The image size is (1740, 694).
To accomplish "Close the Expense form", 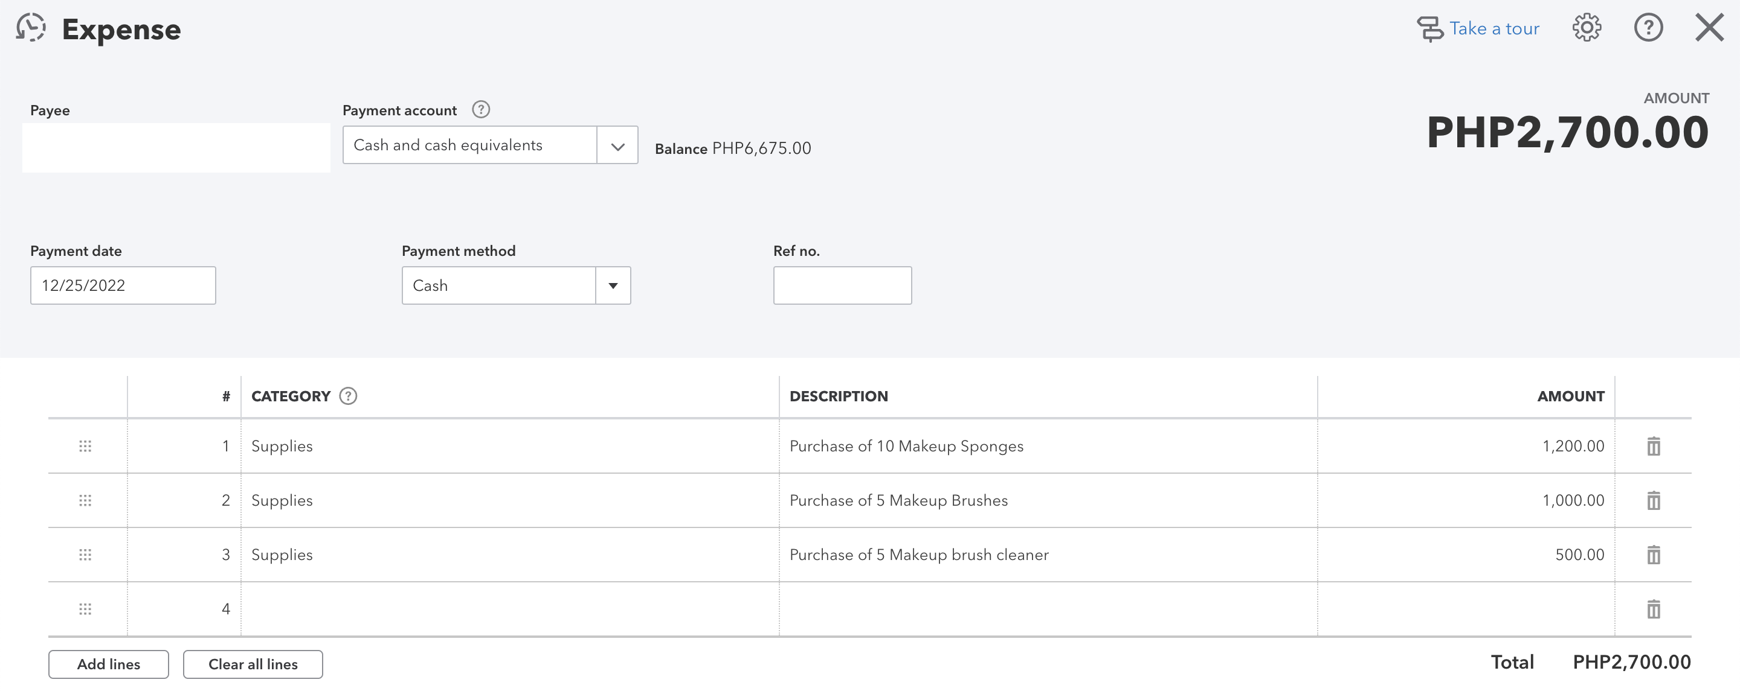I will pos(1709,28).
